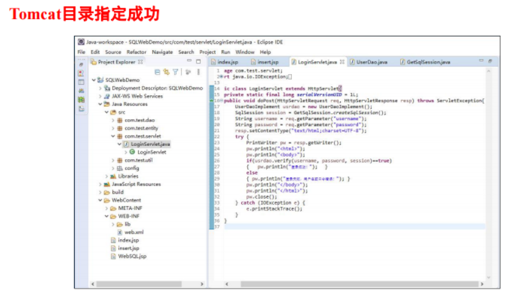Image resolution: width=507 pixels, height=293 pixels.
Task: Close the LoginServlet.java editor tab
Action: click(342, 61)
